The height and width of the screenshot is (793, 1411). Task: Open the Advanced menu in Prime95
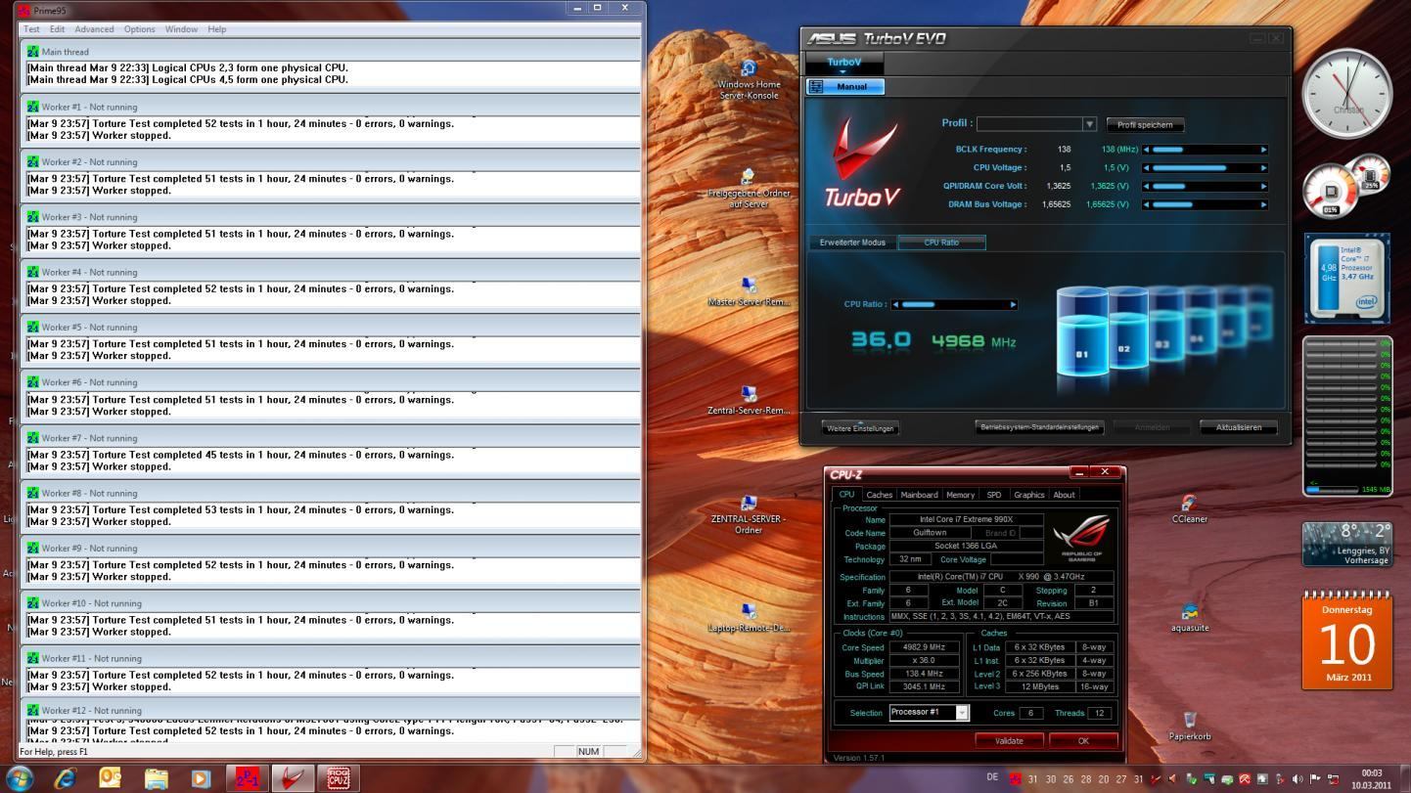[94, 29]
